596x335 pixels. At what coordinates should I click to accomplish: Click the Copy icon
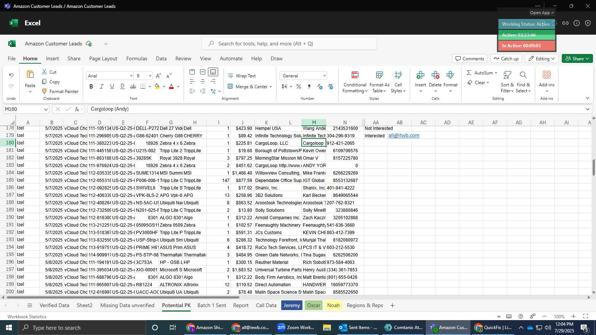[45, 82]
